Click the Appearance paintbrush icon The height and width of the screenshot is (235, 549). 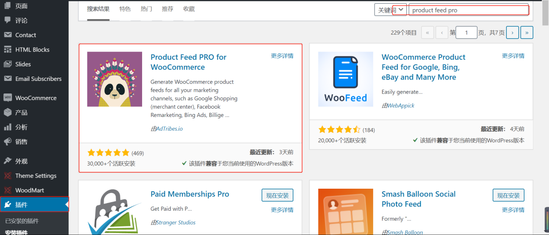coord(7,161)
